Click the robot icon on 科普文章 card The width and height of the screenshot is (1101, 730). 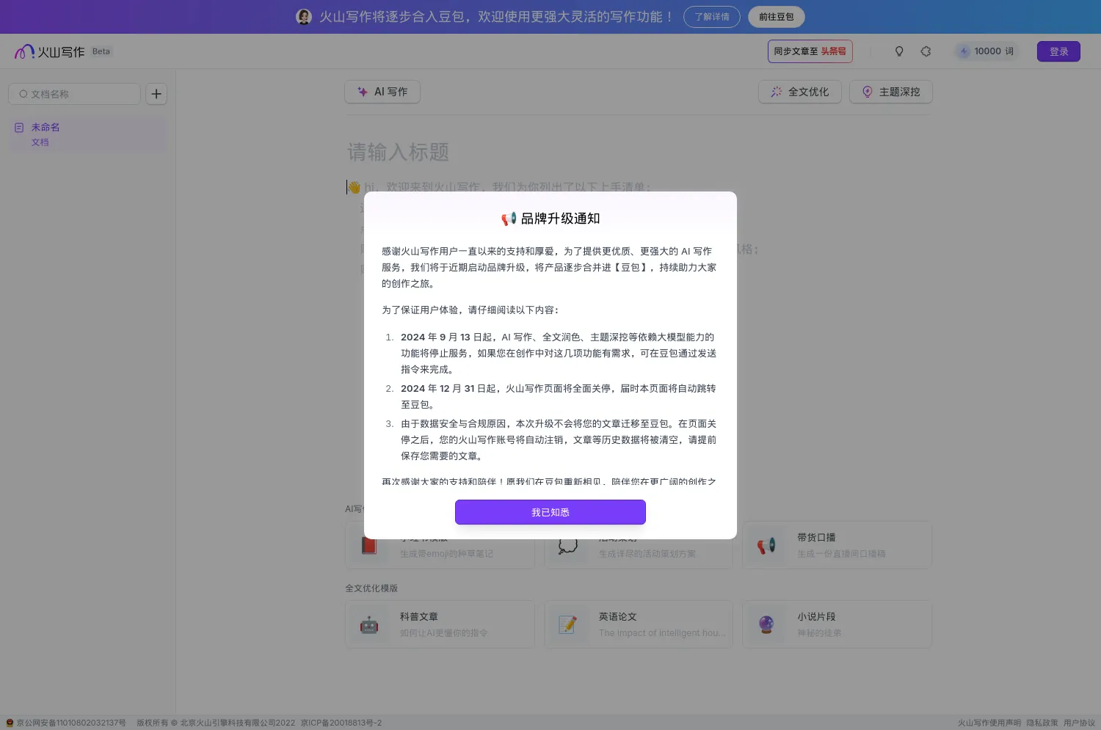click(x=369, y=624)
